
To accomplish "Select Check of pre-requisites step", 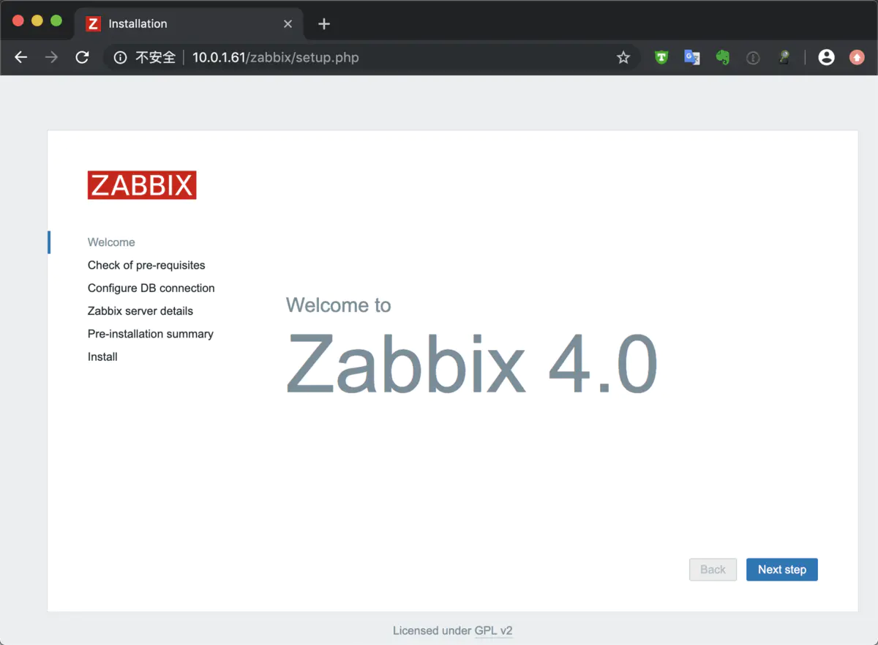I will click(146, 265).
